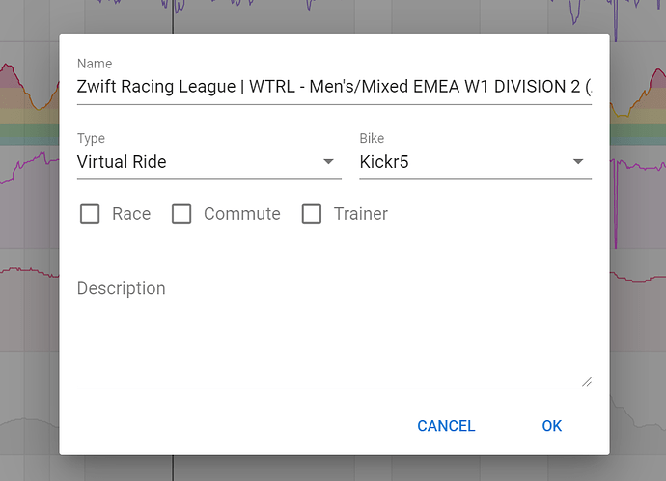Click the Bike field label

tap(372, 138)
